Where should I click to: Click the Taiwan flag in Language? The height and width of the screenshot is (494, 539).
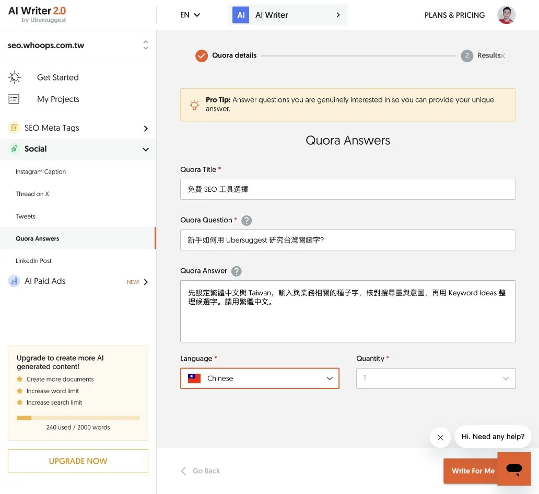click(x=194, y=378)
